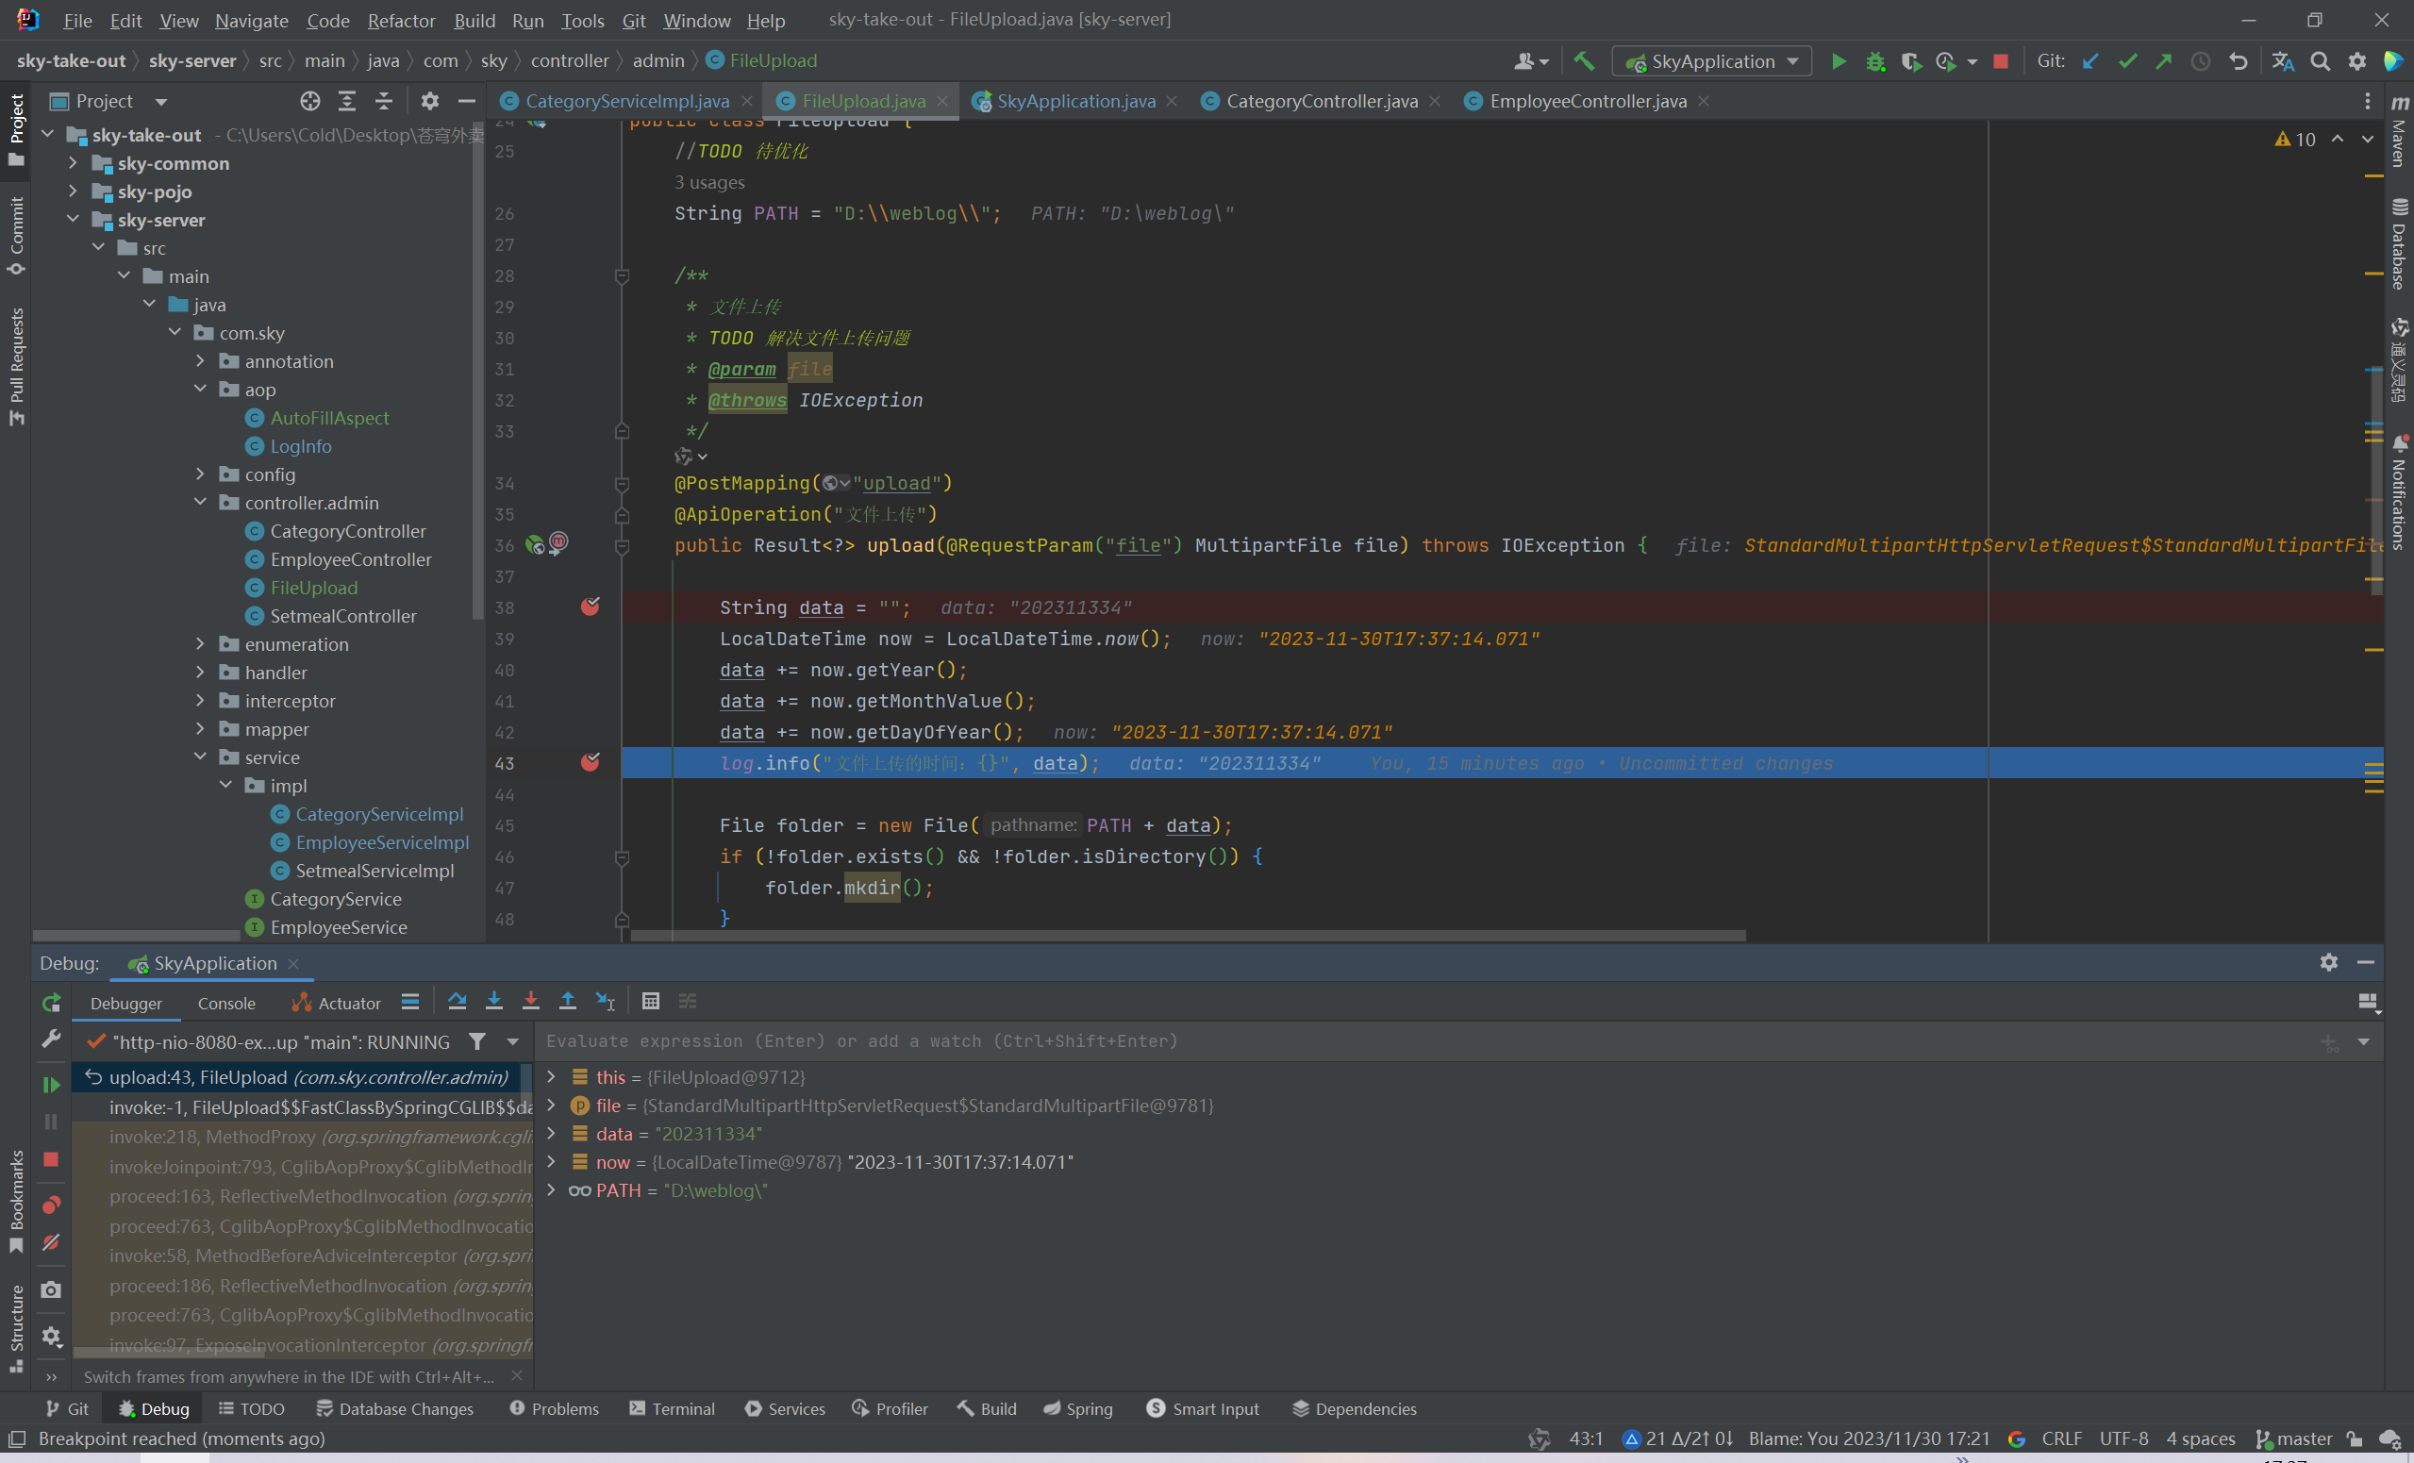Expand the mapper package

[x=201, y=729]
